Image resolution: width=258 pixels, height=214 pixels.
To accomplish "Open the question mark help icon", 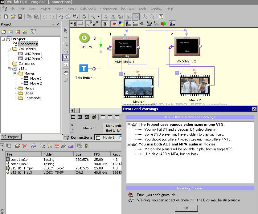I will click(161, 17).
